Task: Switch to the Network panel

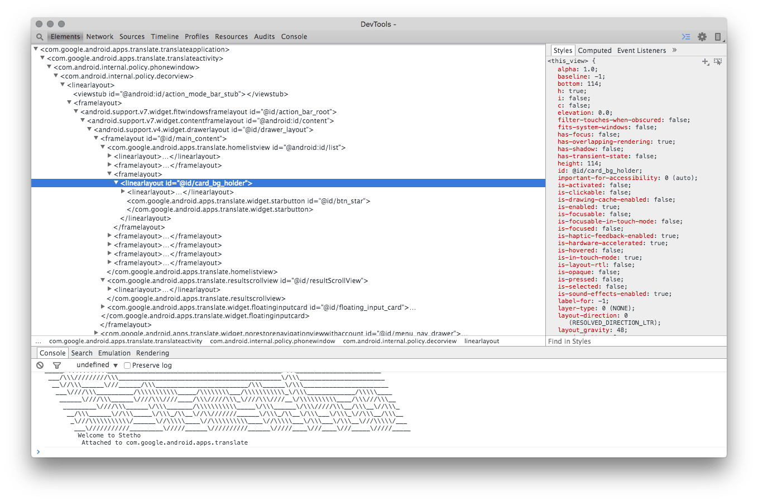Action: [x=100, y=37]
